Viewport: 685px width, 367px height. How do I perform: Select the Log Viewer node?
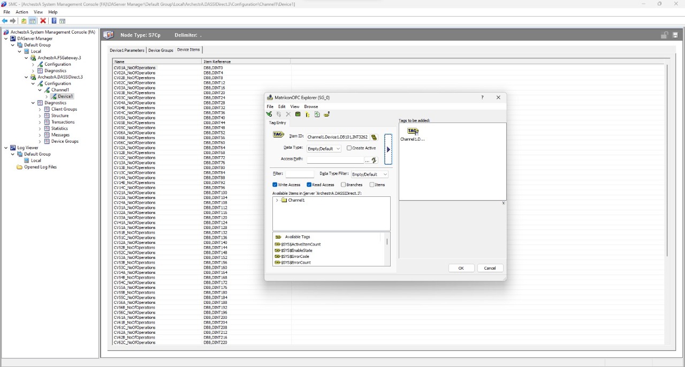(x=28, y=148)
